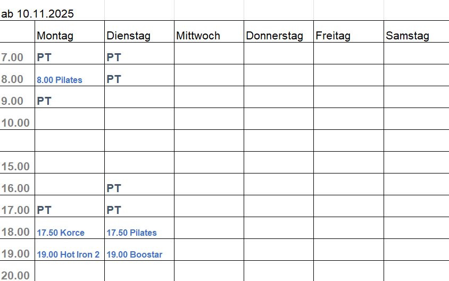Click the "19.00 Boostar" class cell

pos(134,254)
